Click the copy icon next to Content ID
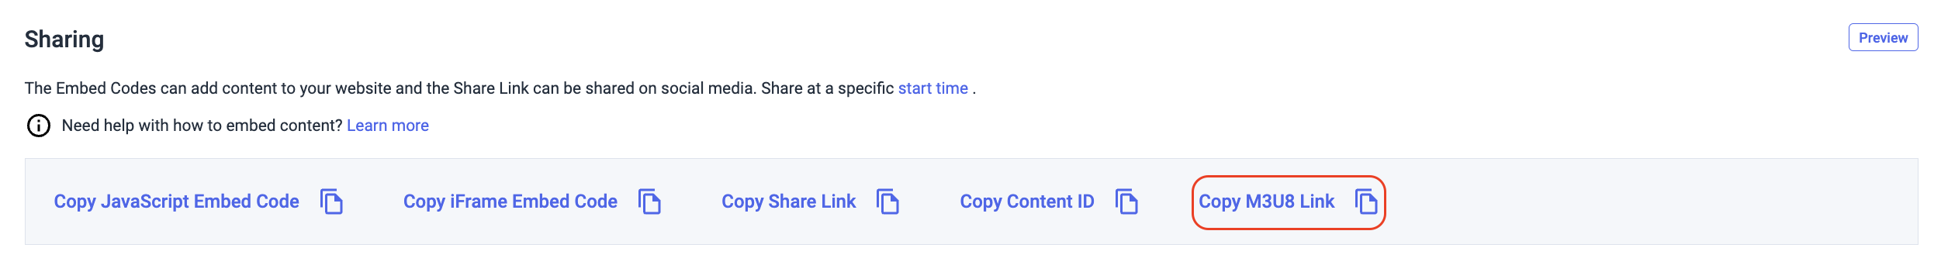This screenshot has height=279, width=1941. 1126,201
